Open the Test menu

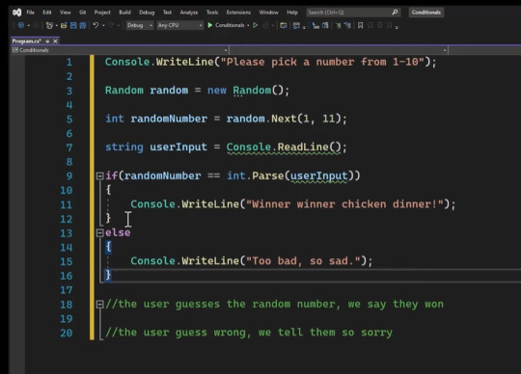coord(167,13)
